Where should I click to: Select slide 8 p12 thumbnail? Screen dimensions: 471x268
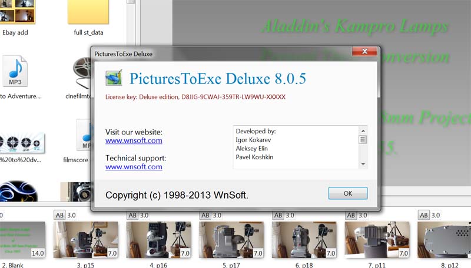(445, 240)
